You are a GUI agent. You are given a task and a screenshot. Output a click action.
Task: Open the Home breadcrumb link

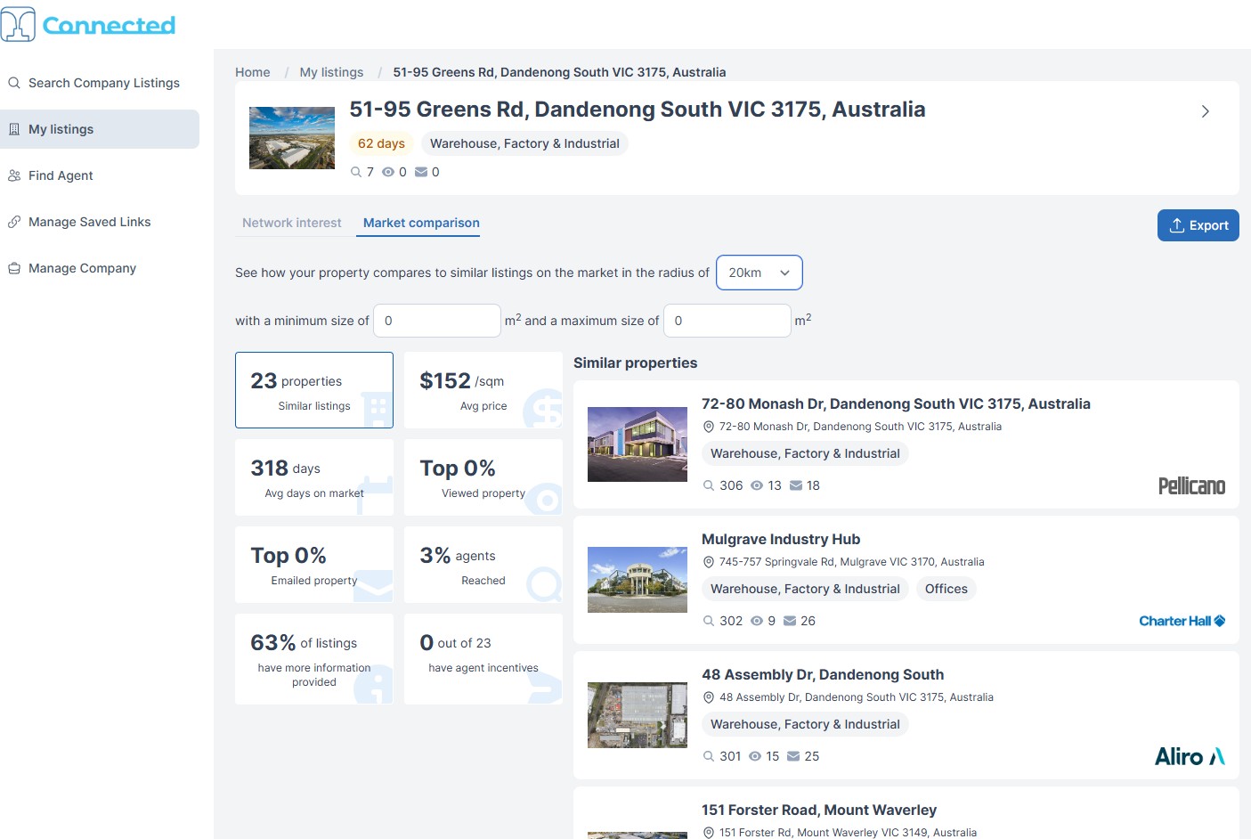click(252, 71)
